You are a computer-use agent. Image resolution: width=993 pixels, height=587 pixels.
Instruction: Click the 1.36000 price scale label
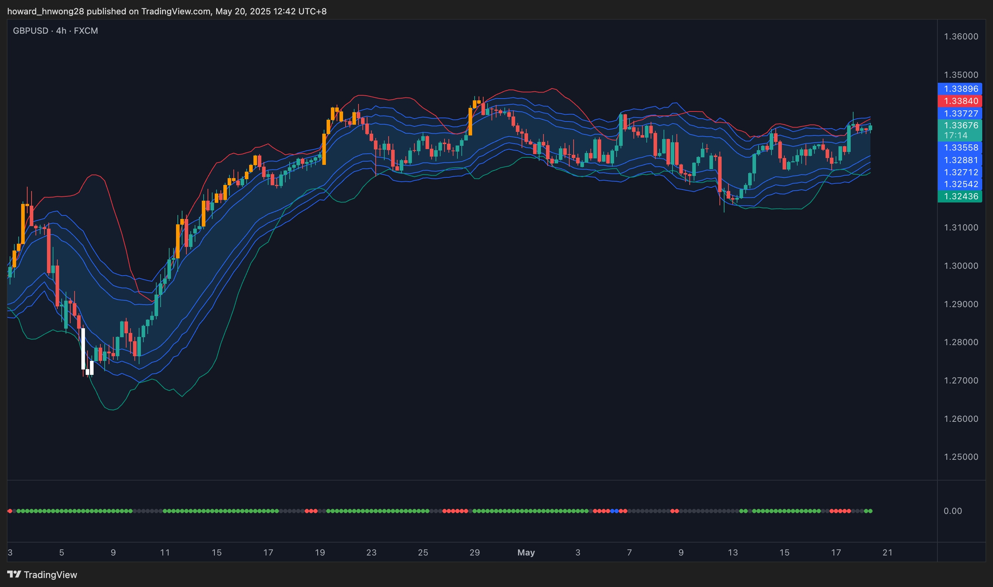[x=961, y=37]
